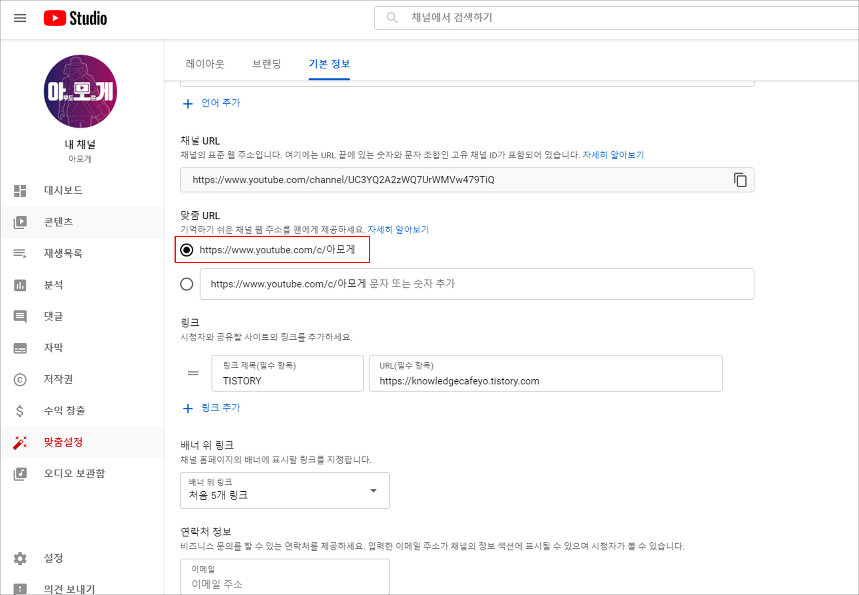Open 콘텐츠 content in the sidebar

[x=58, y=222]
